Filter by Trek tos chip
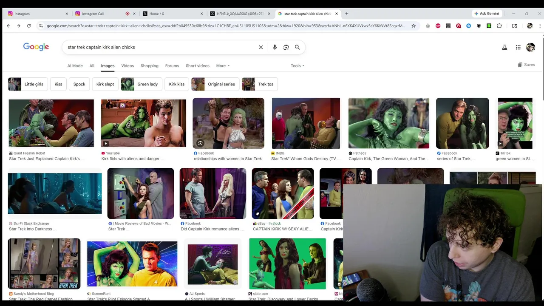The height and width of the screenshot is (306, 544). click(260, 84)
